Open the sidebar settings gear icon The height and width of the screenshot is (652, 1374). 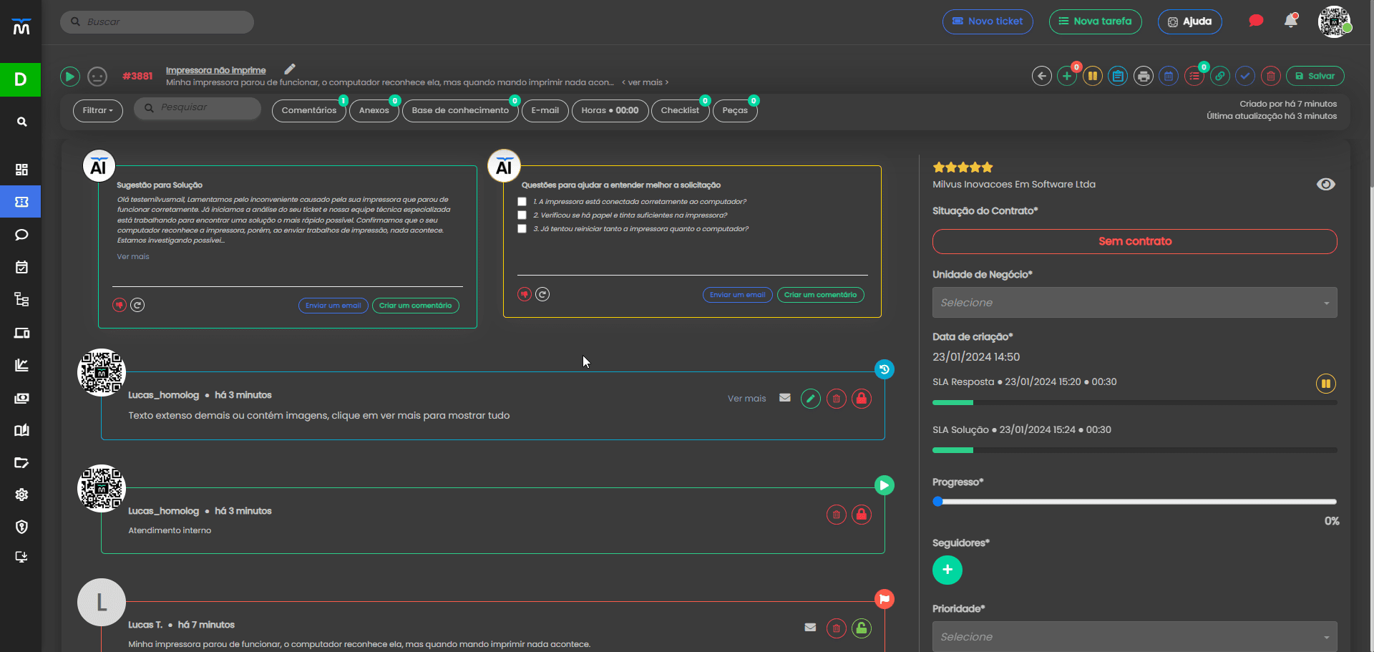(21, 495)
